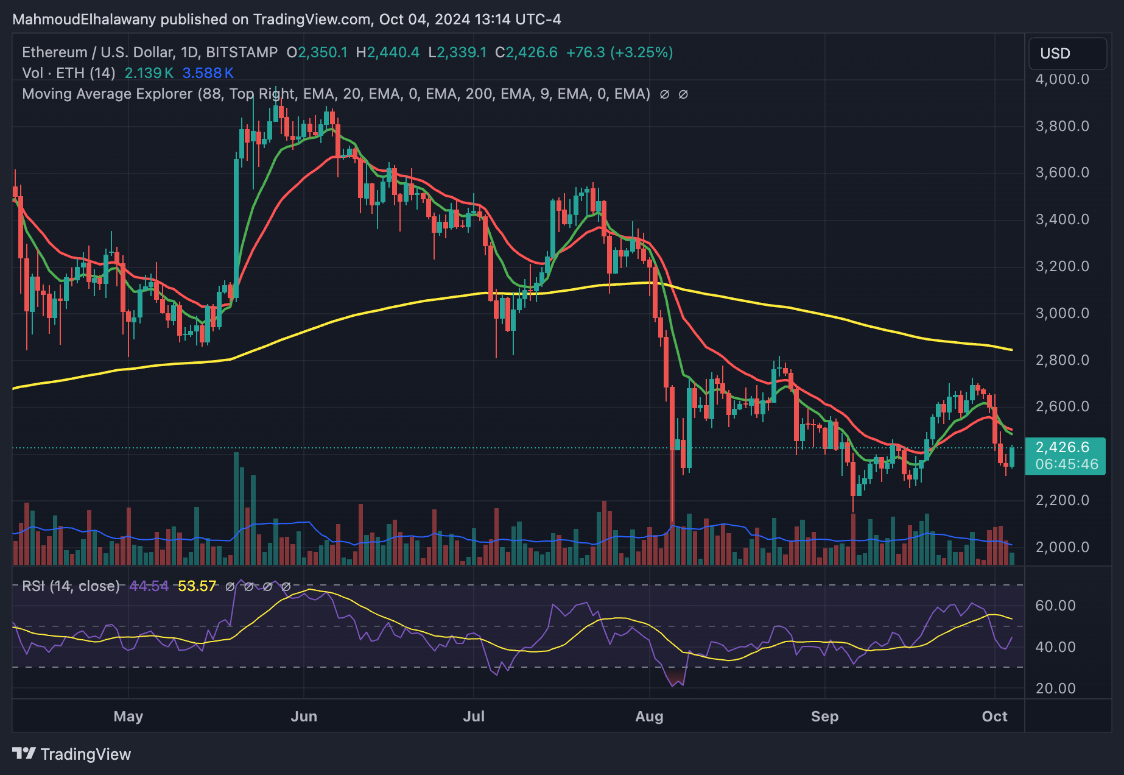The width and height of the screenshot is (1124, 775).
Task: Click the third ø icon in RSI legend
Action: (268, 587)
